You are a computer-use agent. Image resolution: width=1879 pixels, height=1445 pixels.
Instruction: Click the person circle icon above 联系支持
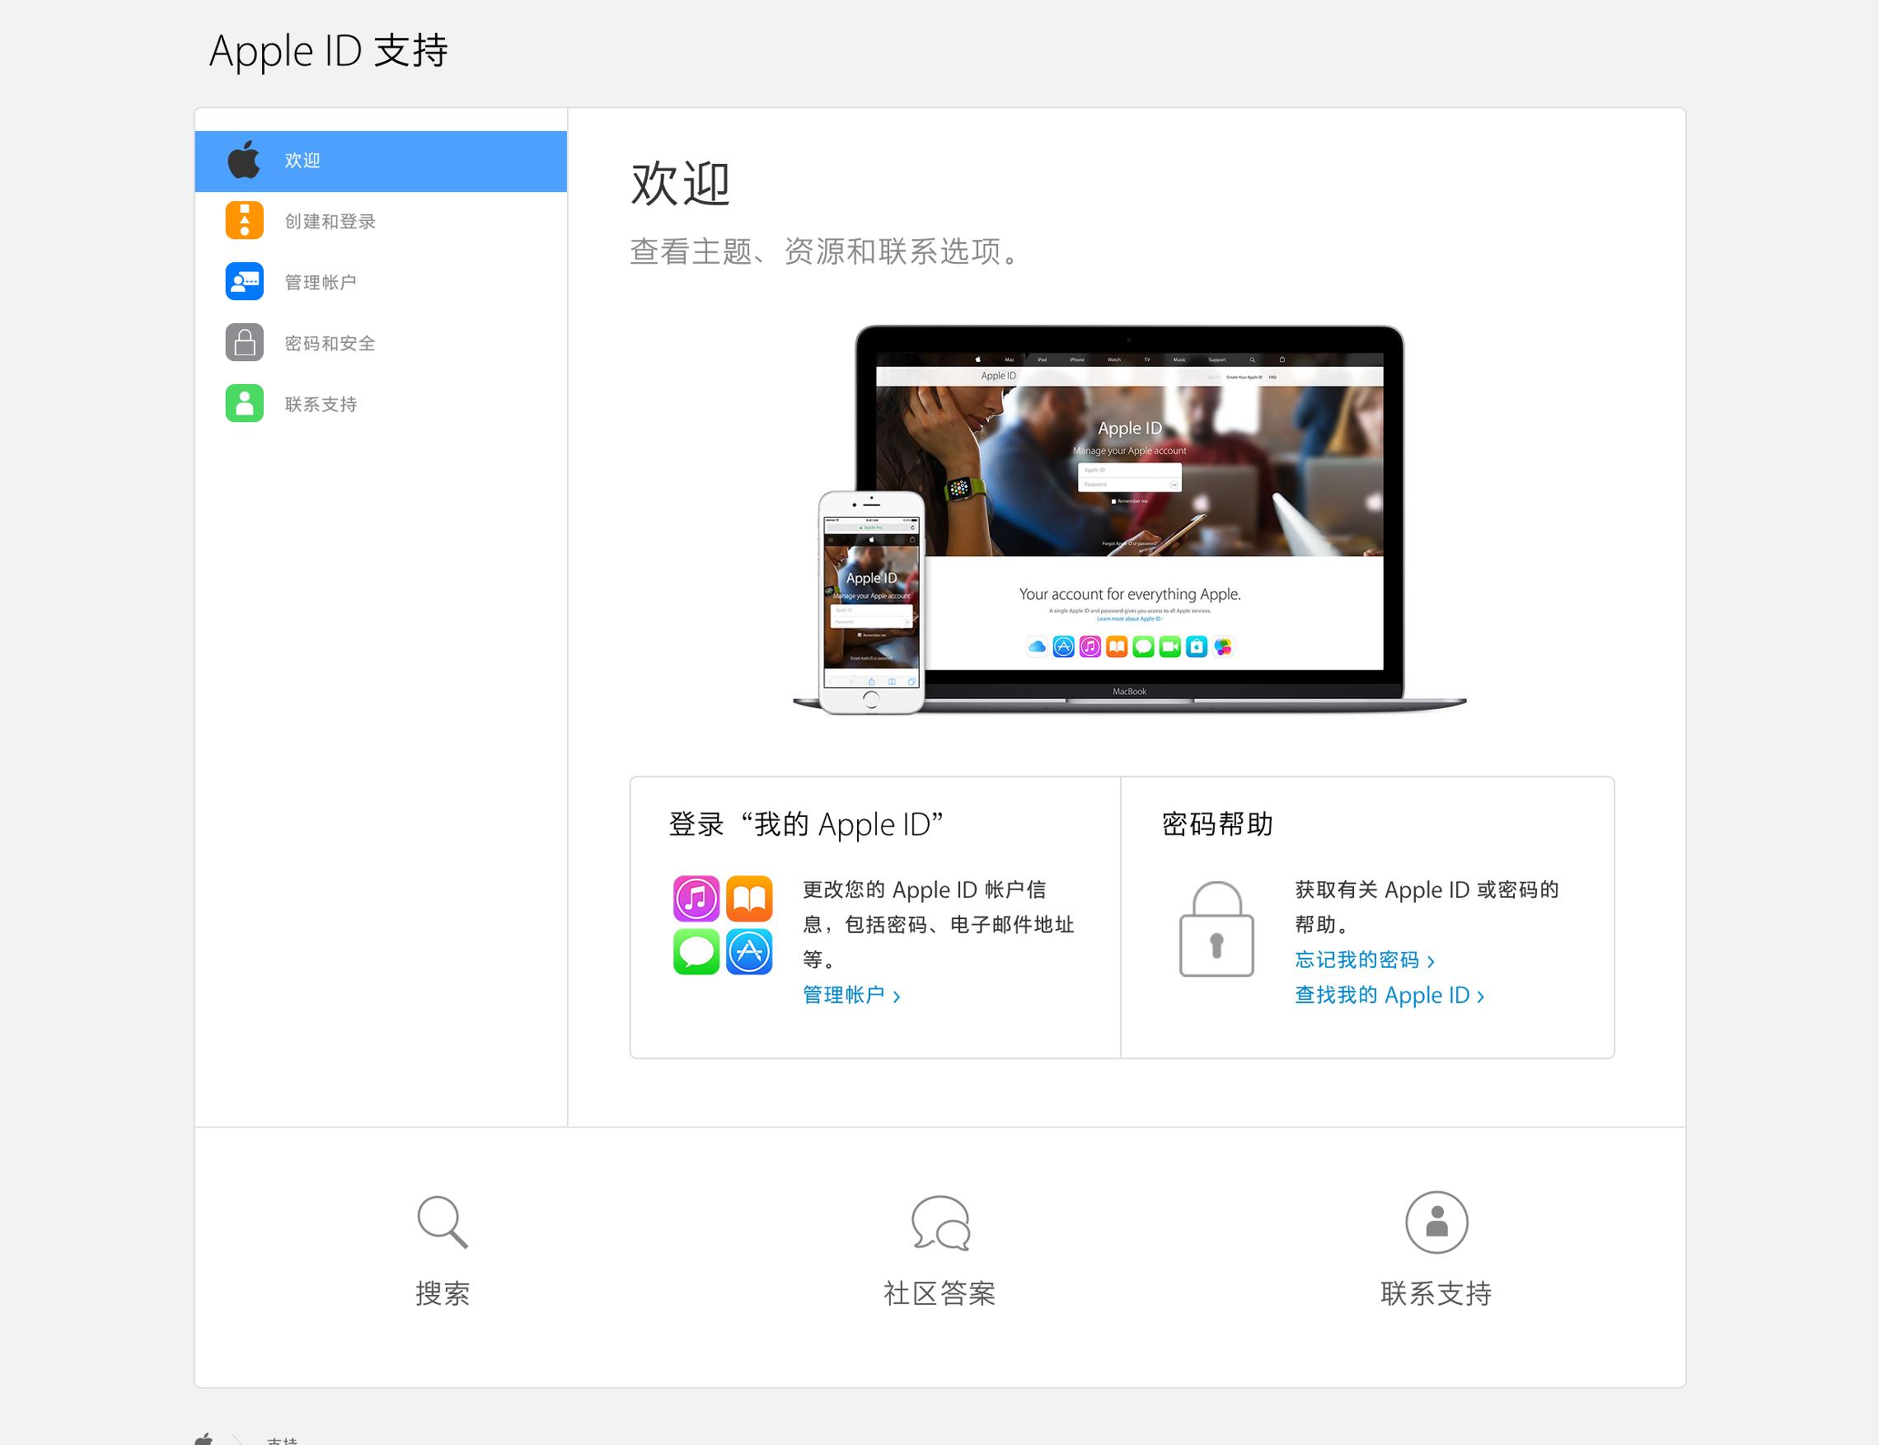pyautogui.click(x=1439, y=1222)
